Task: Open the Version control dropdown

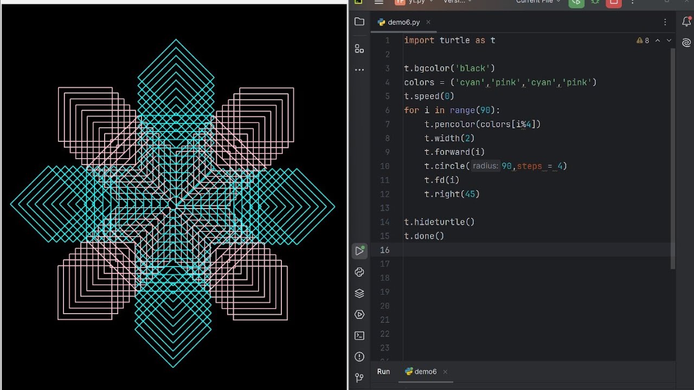Action: (x=458, y=2)
